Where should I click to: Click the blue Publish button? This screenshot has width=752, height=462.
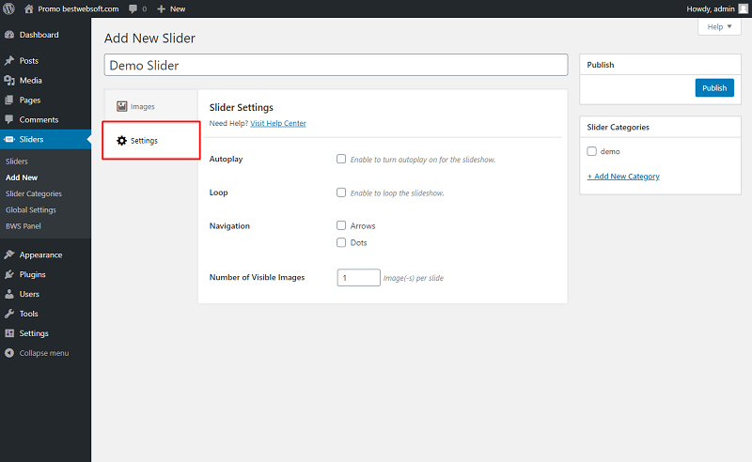pos(714,87)
